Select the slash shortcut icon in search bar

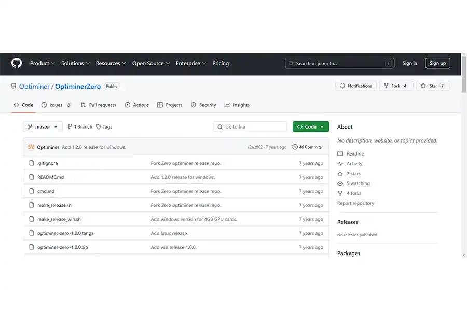click(388, 63)
